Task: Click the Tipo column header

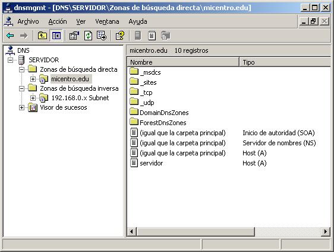Action: click(285, 62)
